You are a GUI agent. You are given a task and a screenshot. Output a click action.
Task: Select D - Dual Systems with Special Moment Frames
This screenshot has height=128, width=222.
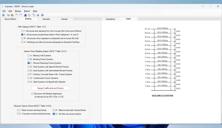click(29, 67)
